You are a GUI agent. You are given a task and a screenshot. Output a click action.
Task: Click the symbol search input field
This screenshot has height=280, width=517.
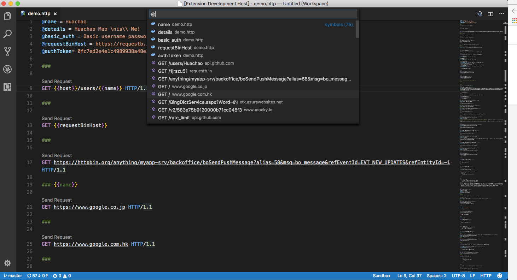253,14
